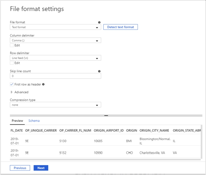The width and height of the screenshot is (206, 175).
Task: Click the 9E carrier cell in the BMI row
Action: coord(27,141)
